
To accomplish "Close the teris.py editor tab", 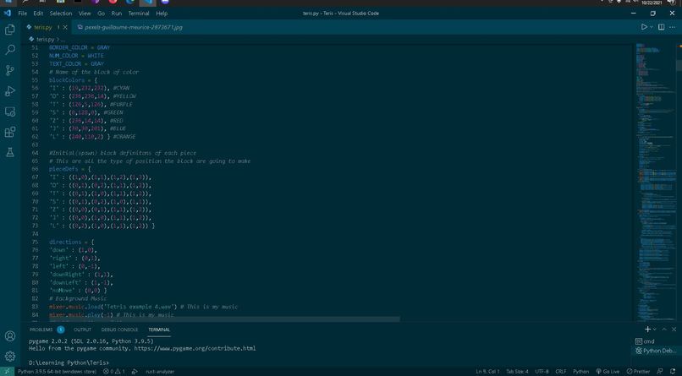I will click(x=65, y=27).
